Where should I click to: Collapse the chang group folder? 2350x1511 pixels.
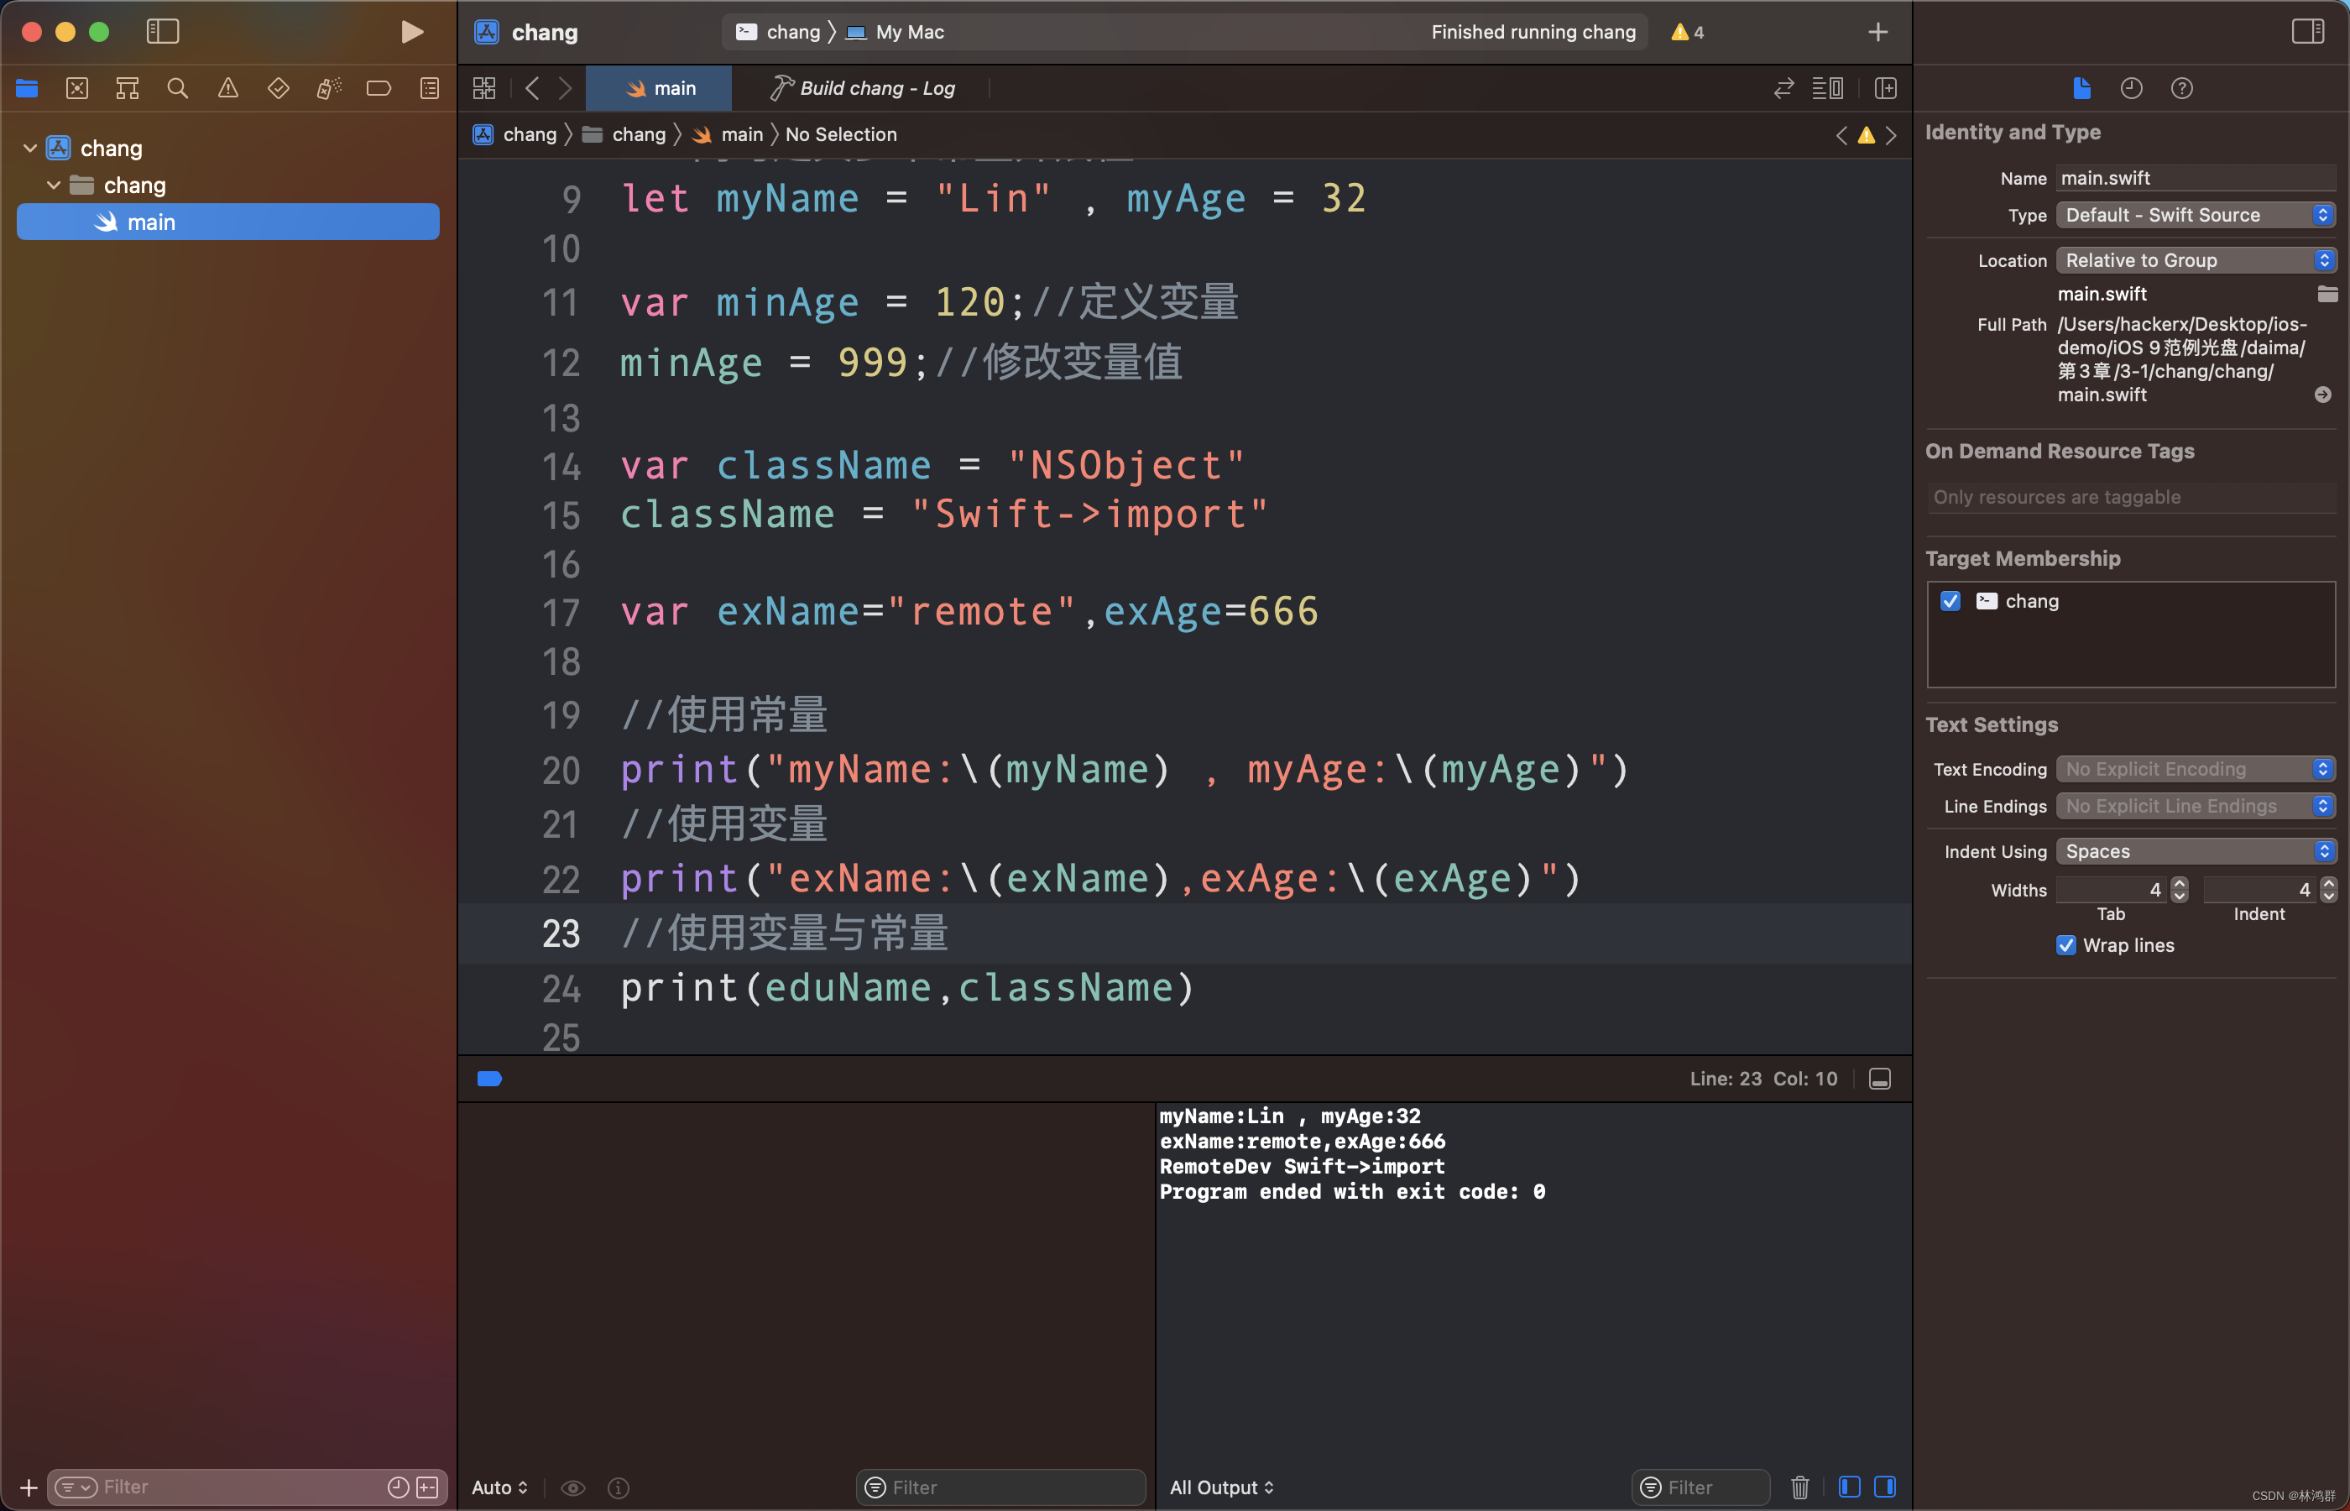54,186
